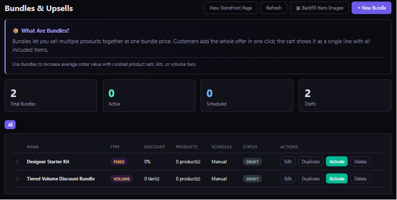Click the NAME column header
This screenshot has height=200, width=397.
click(33, 147)
